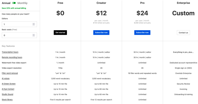This screenshot has width=198, height=104.
Task: Open the AI Eye Contact link
Action: pos(8,89)
